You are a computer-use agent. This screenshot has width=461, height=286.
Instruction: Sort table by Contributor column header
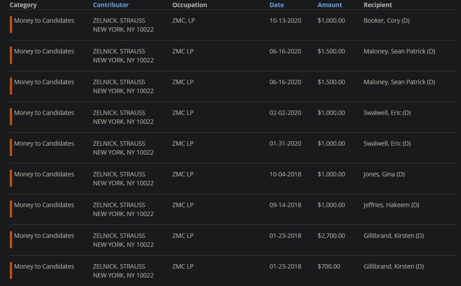click(111, 5)
